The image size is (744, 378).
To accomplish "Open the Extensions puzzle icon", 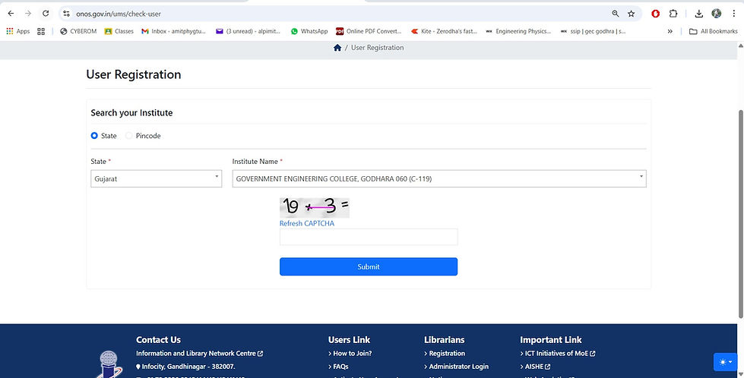I will coord(673,14).
